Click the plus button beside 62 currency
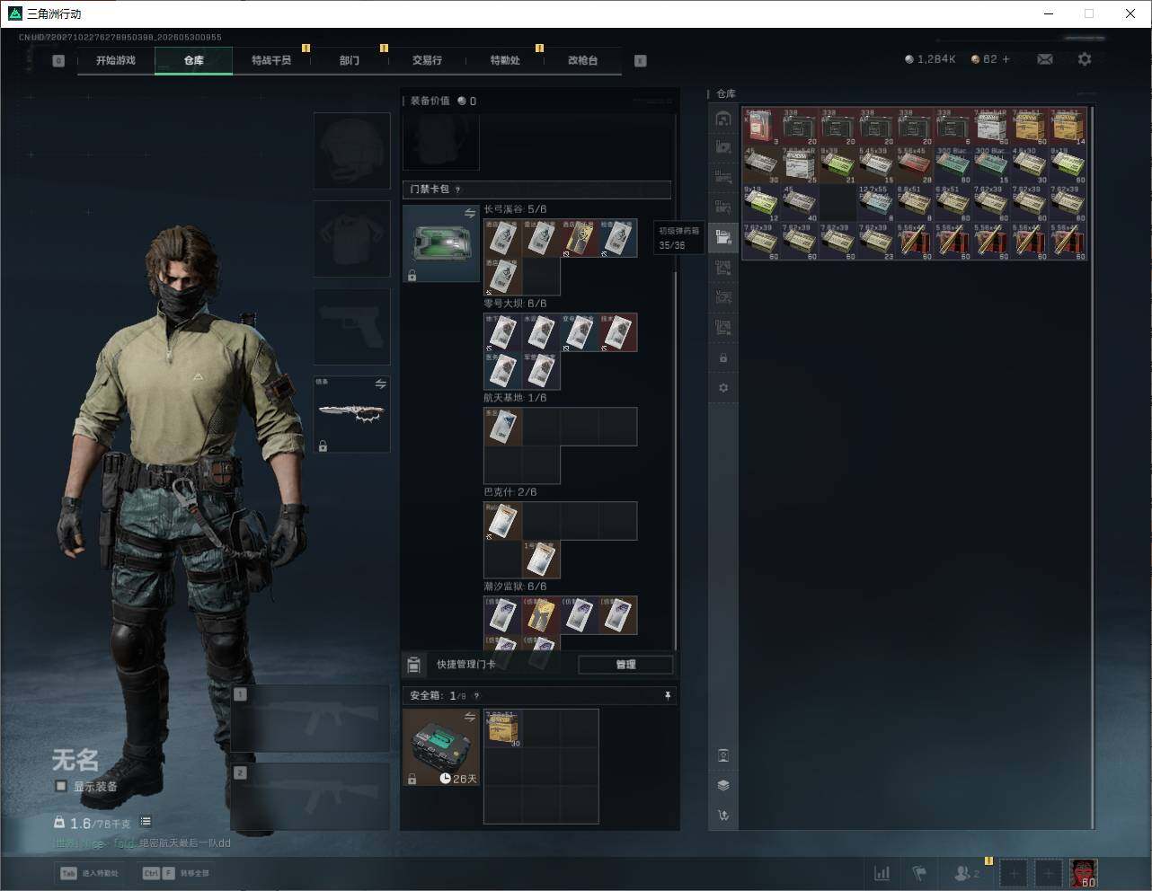The image size is (1152, 891). click(x=1006, y=59)
